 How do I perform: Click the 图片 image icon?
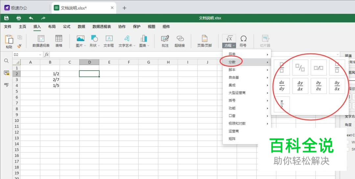tap(81, 38)
